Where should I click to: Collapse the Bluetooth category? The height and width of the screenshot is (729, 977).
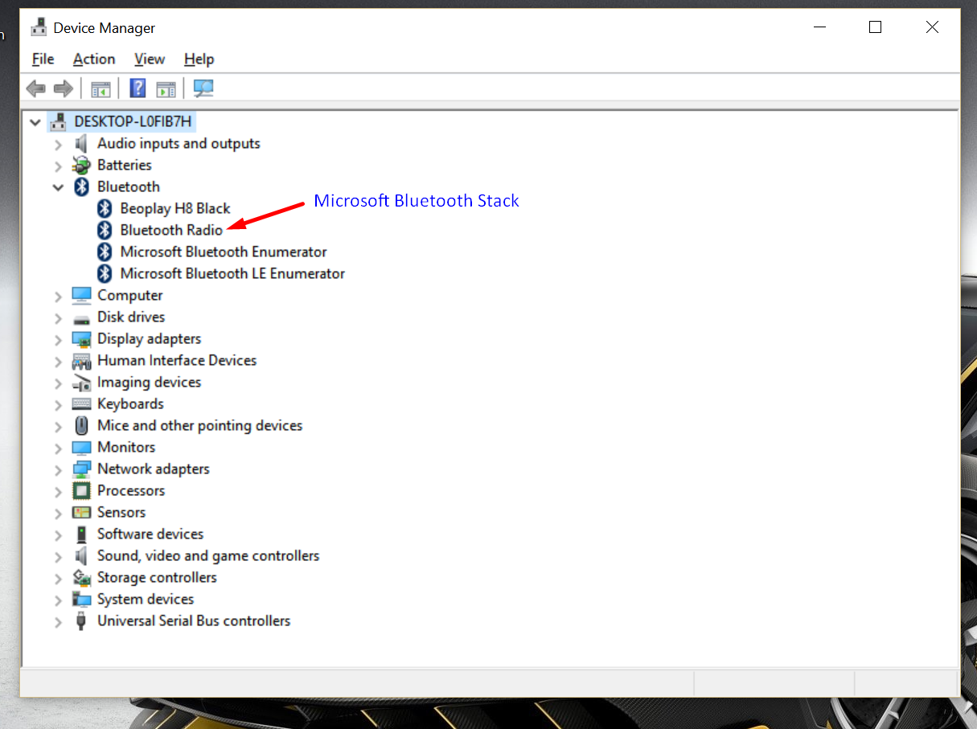click(58, 187)
